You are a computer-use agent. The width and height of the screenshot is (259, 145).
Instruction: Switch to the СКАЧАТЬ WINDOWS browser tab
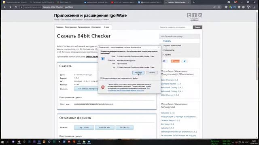coord(150,2)
